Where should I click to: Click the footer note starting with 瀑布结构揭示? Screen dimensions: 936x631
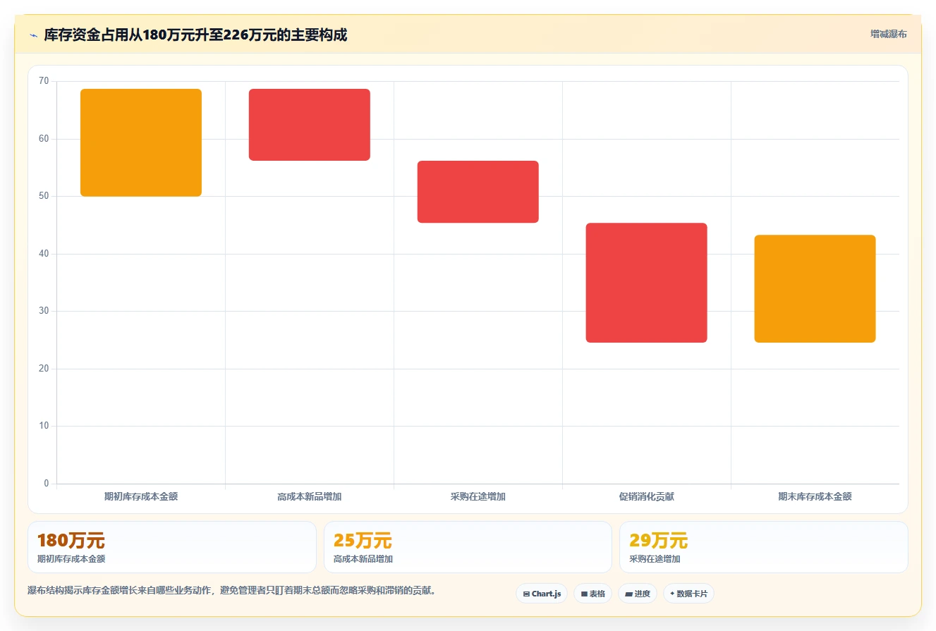pyautogui.click(x=231, y=591)
